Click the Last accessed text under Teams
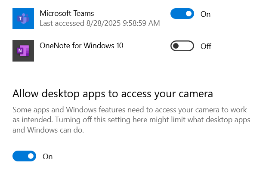266x170 pixels. point(100,23)
